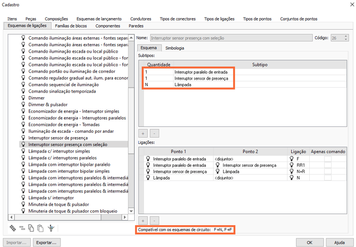Click the Exportar... button

coord(46,242)
